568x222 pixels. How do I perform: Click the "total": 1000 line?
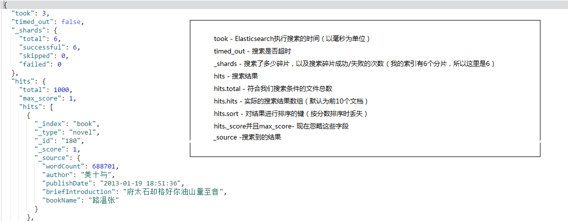coord(46,89)
